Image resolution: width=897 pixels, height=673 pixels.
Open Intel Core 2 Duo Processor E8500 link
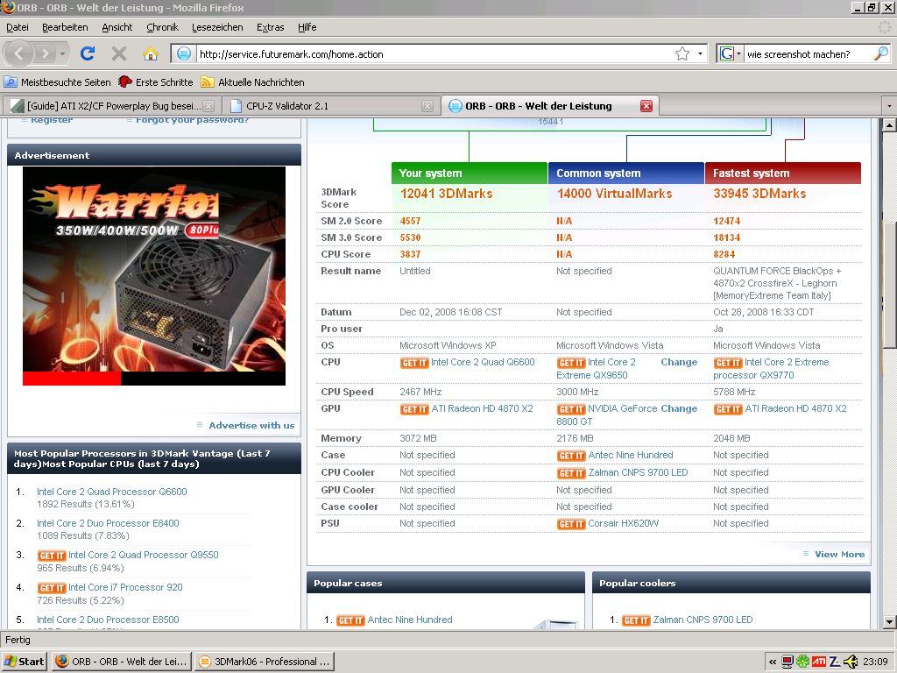pos(108,620)
